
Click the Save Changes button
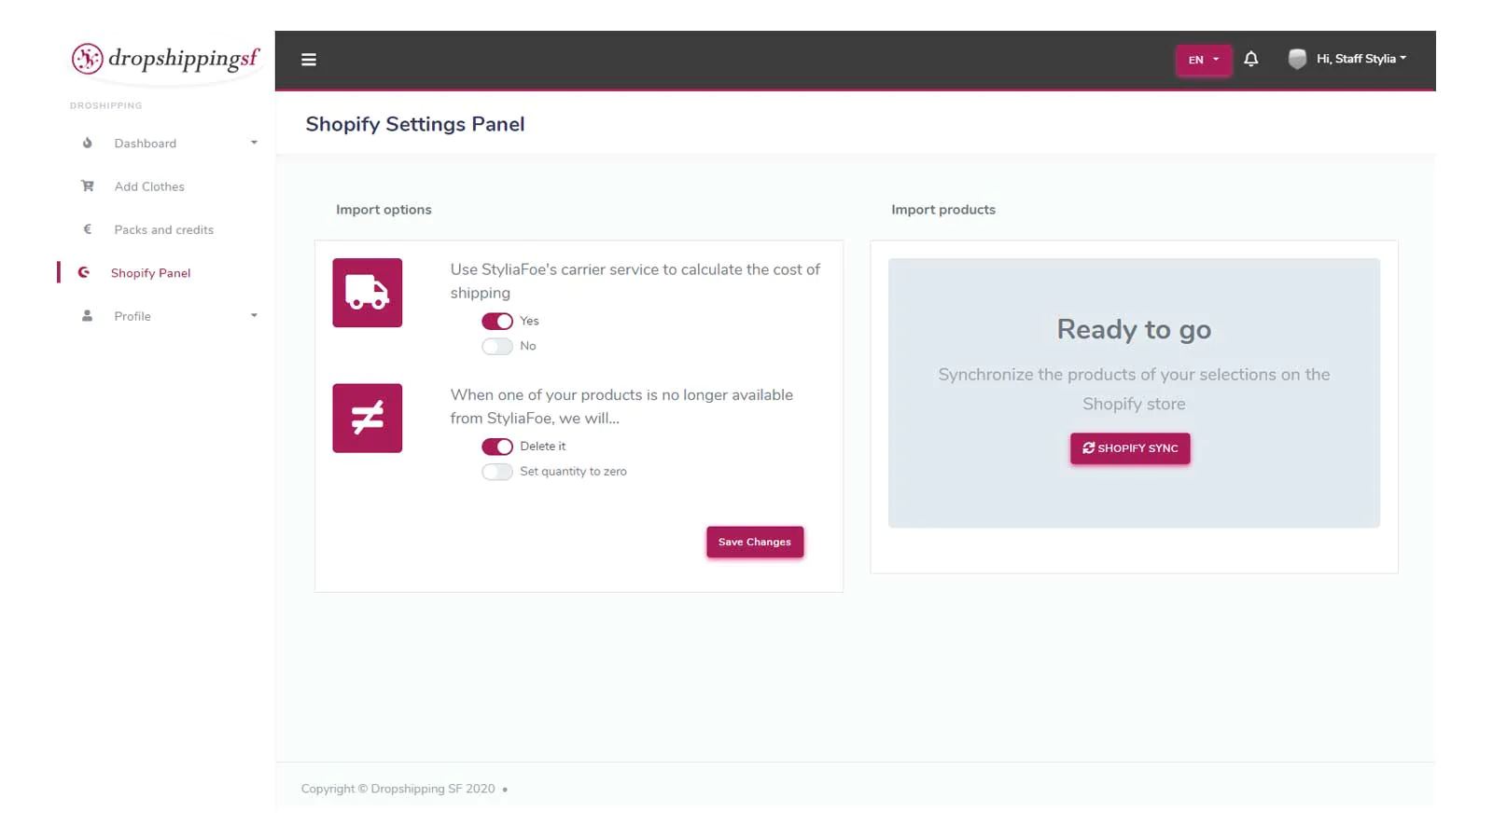755,542
